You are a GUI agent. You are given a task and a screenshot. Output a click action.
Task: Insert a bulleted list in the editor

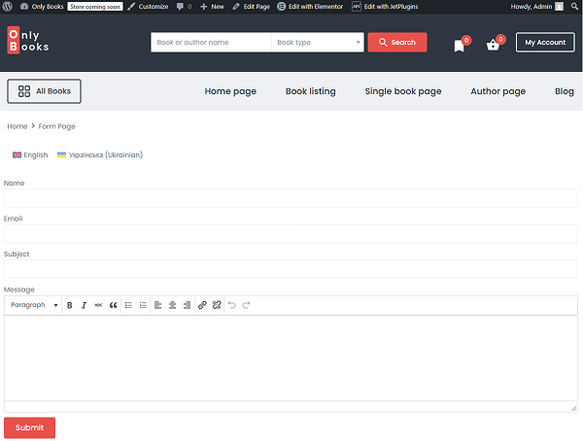click(128, 305)
